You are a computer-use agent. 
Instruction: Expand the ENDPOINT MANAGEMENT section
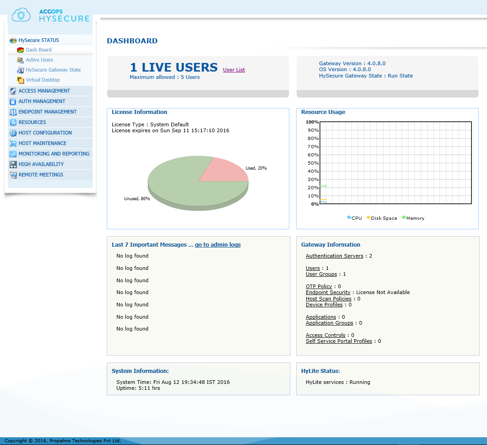coord(47,112)
